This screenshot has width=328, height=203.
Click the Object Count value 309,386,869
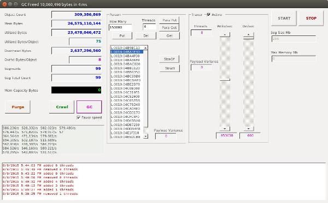coord(77,15)
